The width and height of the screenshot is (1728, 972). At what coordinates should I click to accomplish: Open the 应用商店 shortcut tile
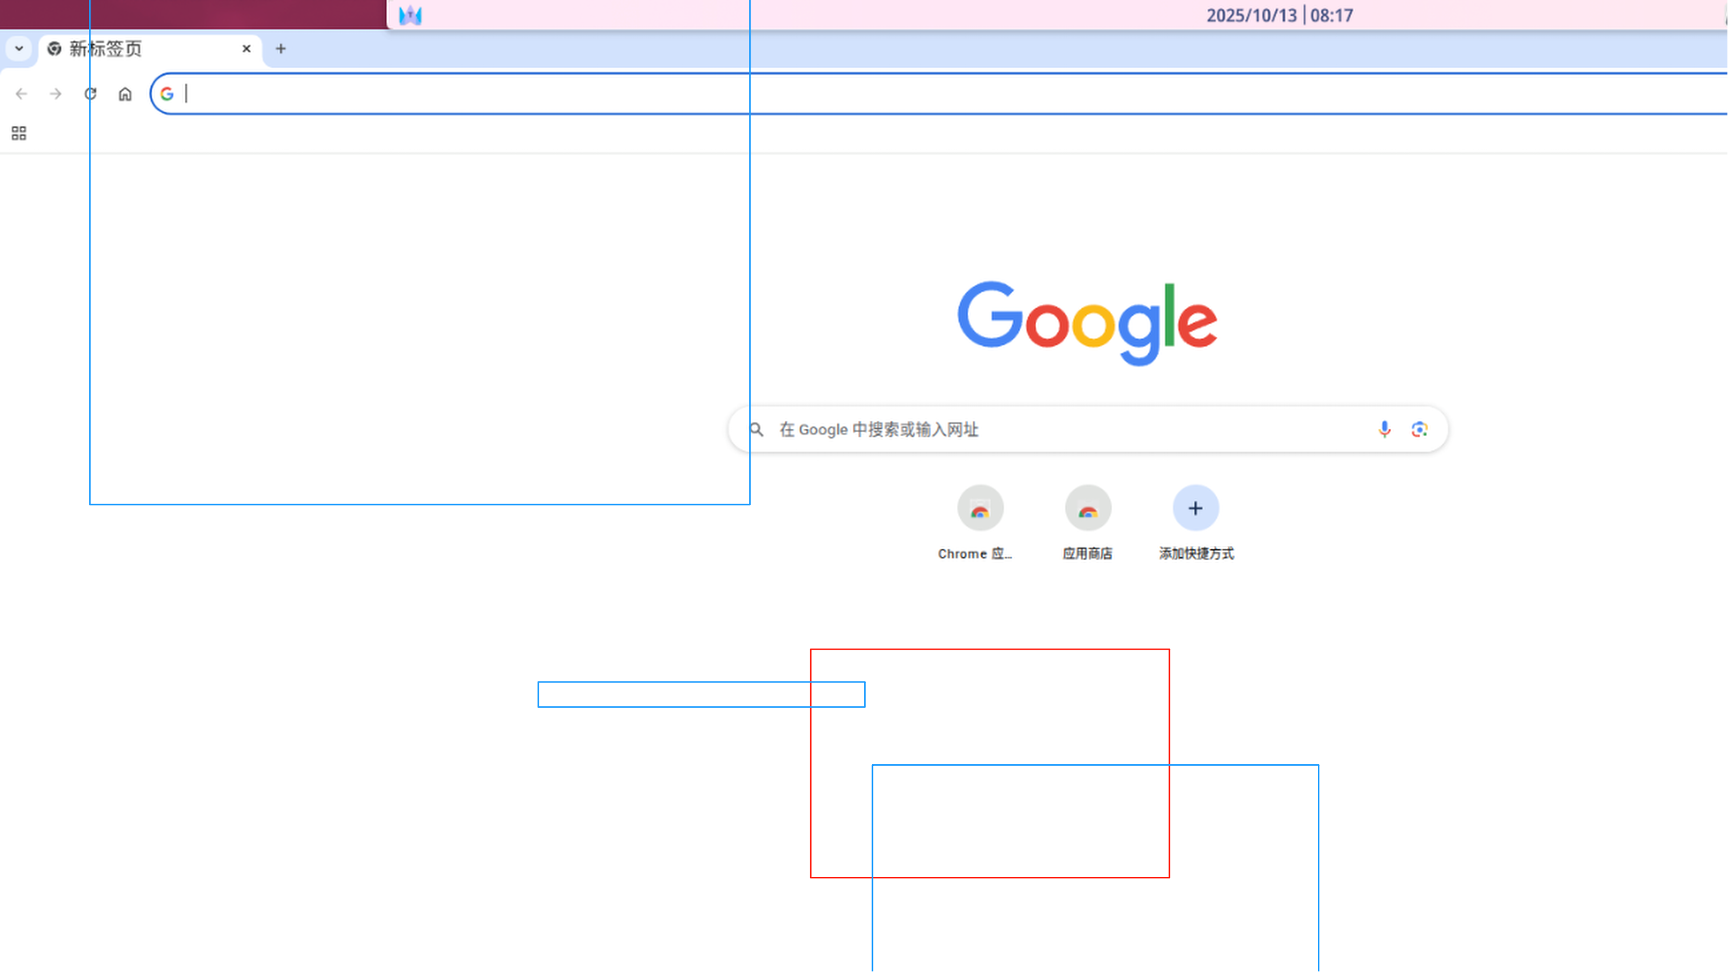[x=1088, y=509]
